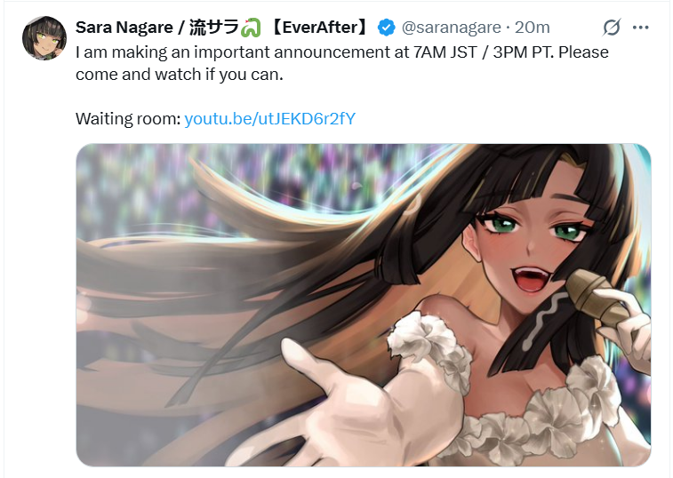Click the @saranagare handle
The width and height of the screenshot is (673, 478).
click(x=451, y=28)
